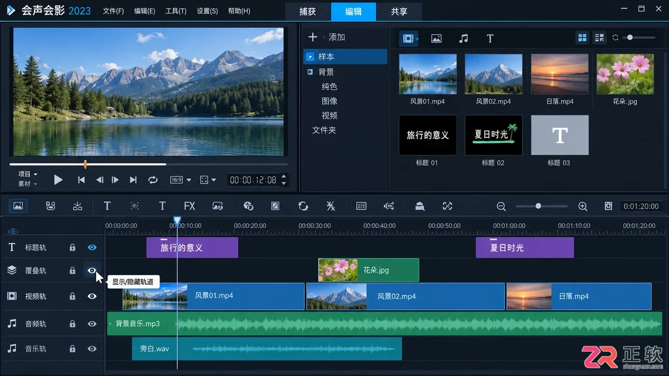
Task: Zoom in the timeline with plus magnifier
Action: click(583, 206)
